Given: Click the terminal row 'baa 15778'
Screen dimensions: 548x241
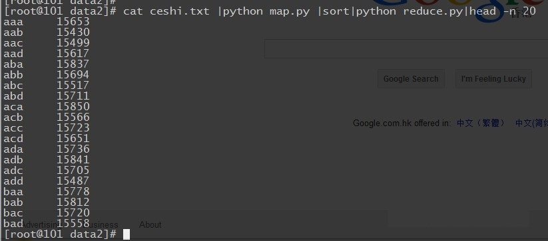Looking at the screenshot, I should coord(47,192).
